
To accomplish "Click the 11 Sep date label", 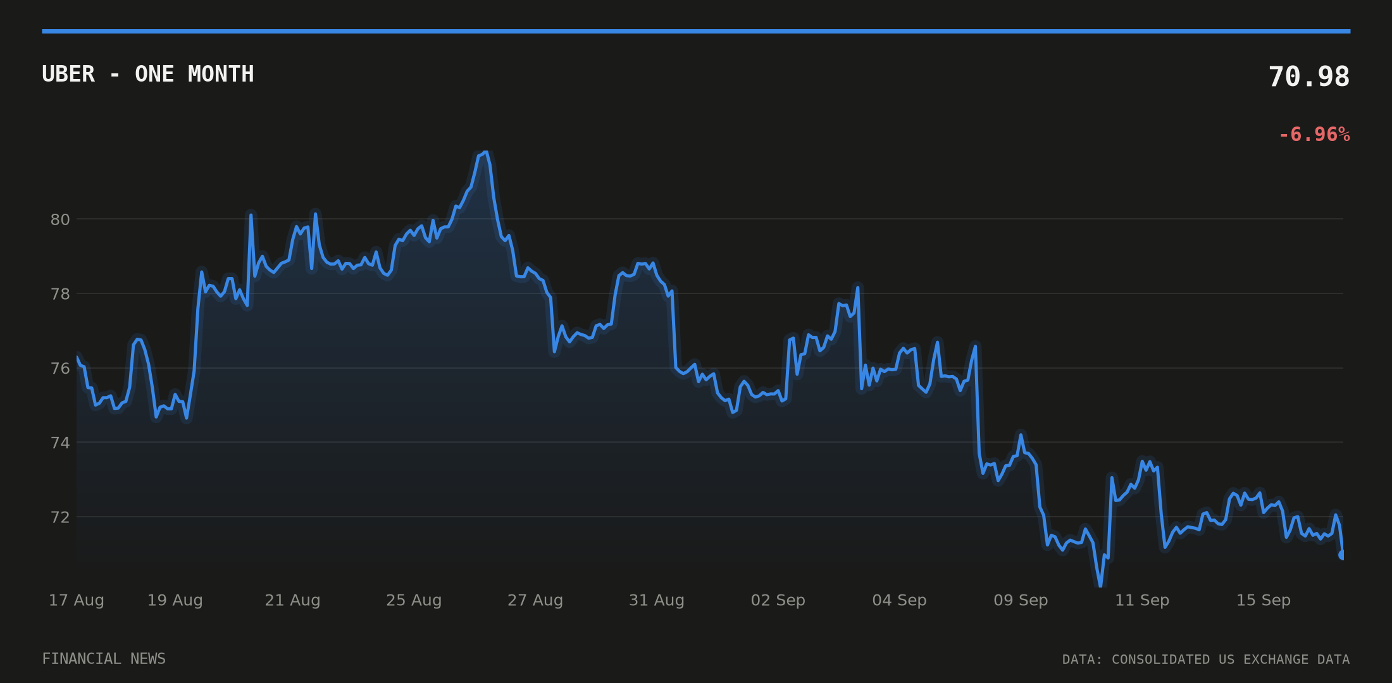I will (1142, 600).
